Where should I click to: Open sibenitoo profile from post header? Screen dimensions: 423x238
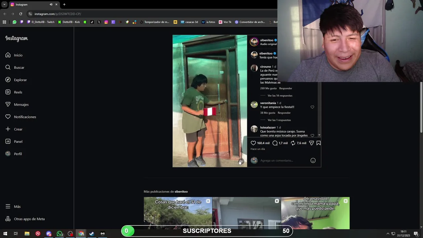coord(267,40)
